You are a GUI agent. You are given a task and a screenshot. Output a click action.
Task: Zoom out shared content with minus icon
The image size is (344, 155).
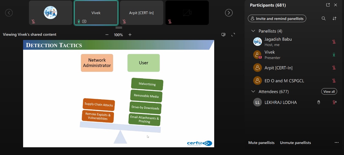(107, 35)
